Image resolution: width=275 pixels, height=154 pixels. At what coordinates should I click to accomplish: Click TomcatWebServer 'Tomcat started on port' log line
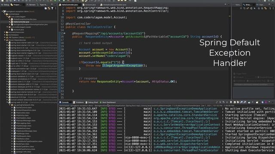(x=167, y=131)
